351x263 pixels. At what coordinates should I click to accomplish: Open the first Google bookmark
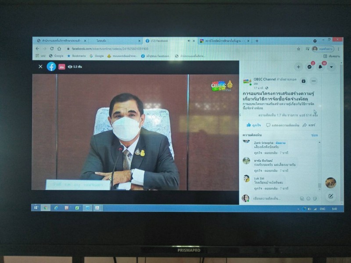(56, 56)
